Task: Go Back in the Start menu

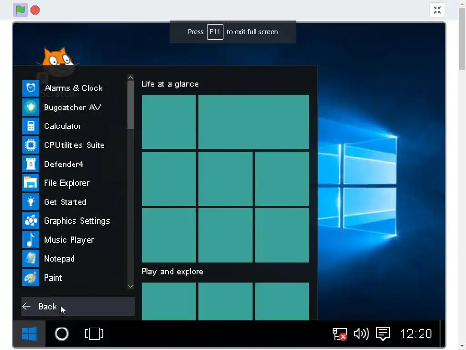Action: tap(78, 306)
